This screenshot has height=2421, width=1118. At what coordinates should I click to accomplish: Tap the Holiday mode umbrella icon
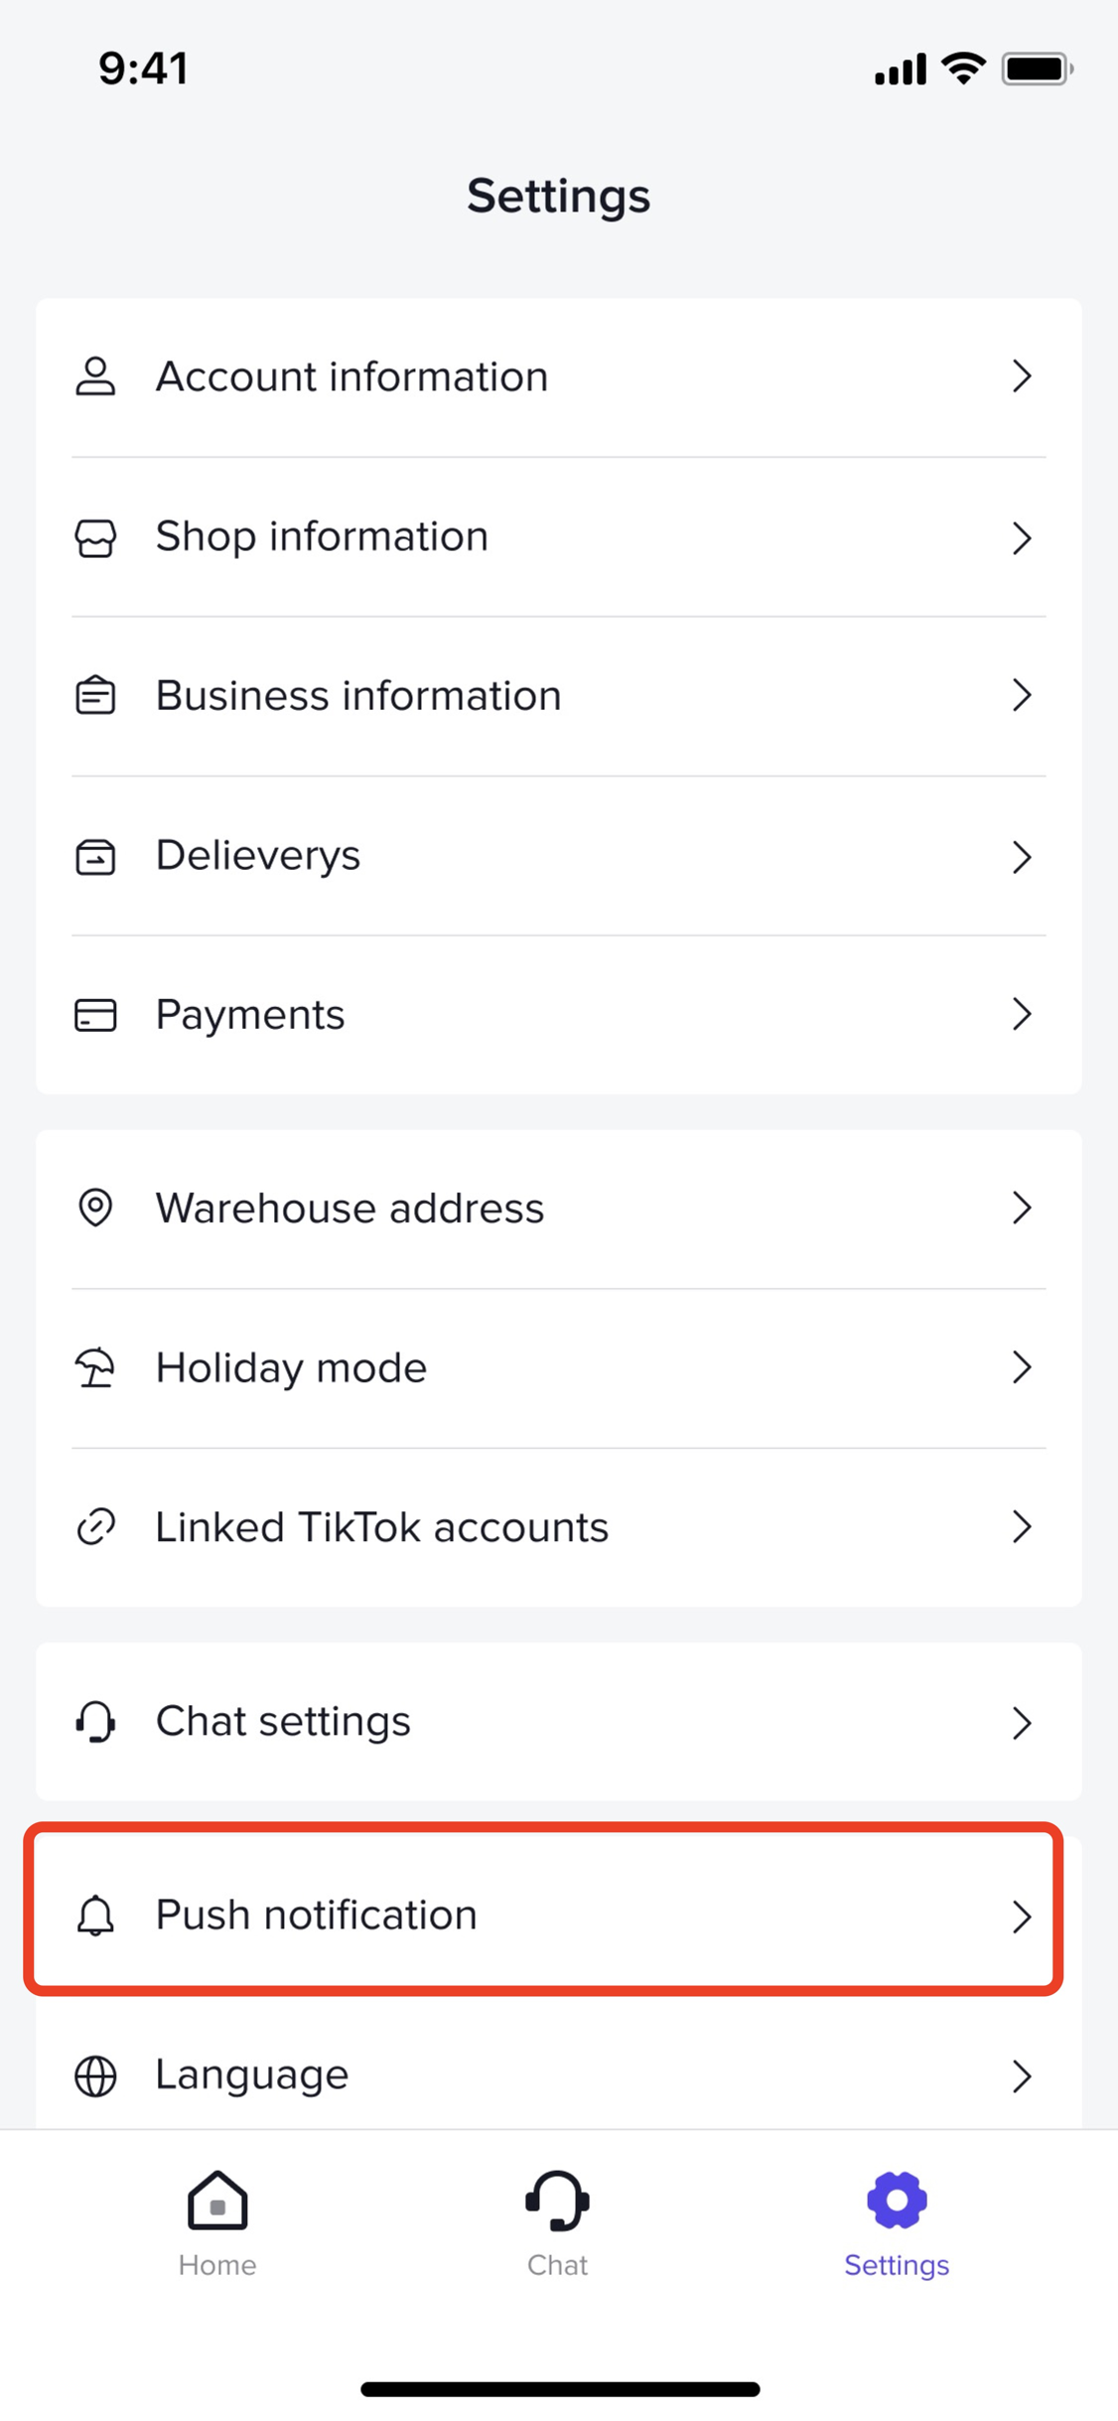95,1368
